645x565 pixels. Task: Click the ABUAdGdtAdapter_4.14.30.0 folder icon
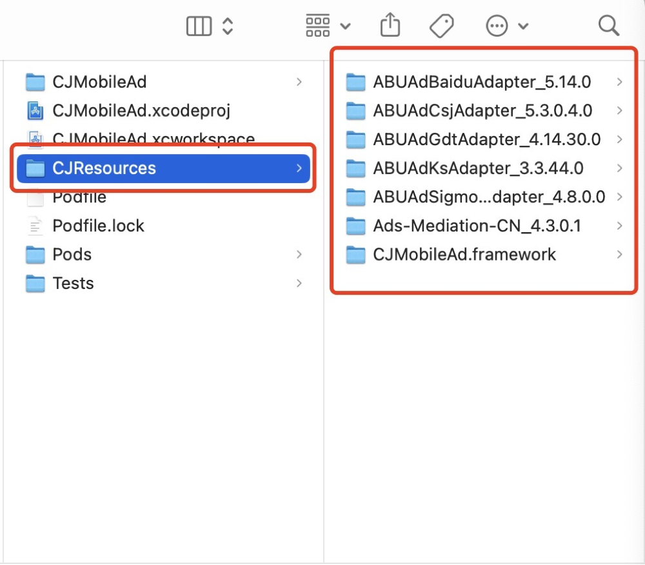click(x=356, y=139)
